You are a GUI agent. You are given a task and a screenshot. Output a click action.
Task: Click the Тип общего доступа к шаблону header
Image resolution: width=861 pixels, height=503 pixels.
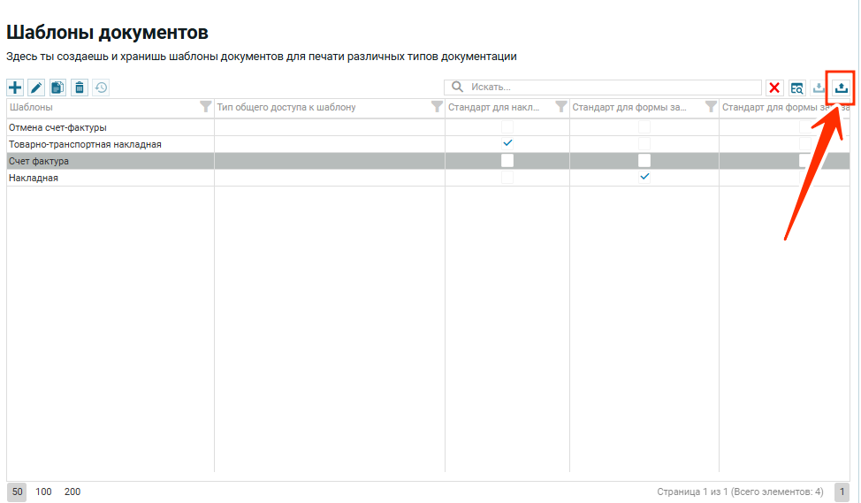301,108
